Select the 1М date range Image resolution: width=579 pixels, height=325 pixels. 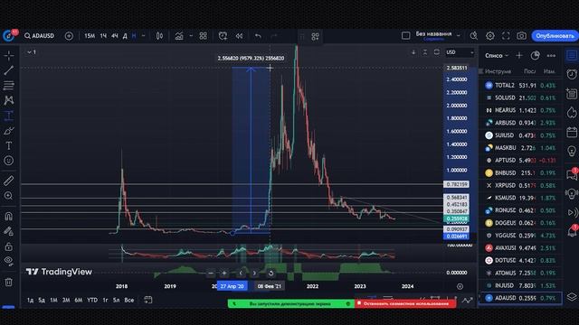(53, 300)
